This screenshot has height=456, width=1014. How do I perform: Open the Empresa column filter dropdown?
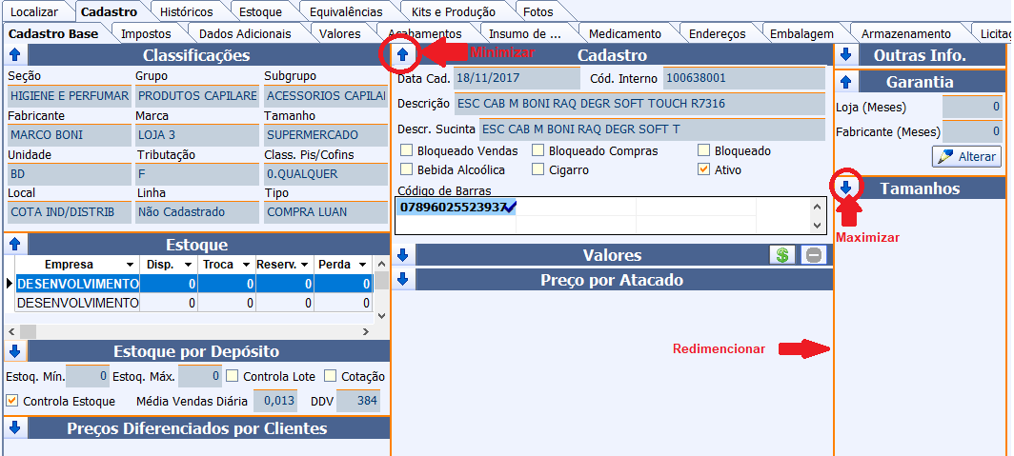point(130,265)
